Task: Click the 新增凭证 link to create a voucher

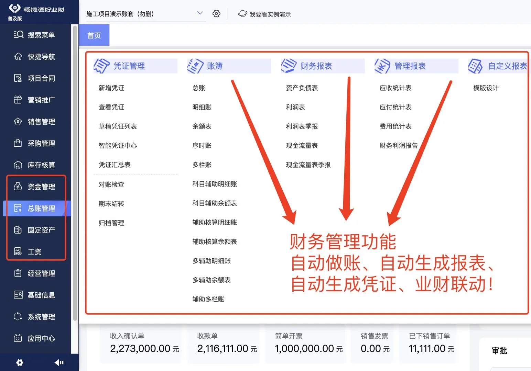Action: click(111, 88)
